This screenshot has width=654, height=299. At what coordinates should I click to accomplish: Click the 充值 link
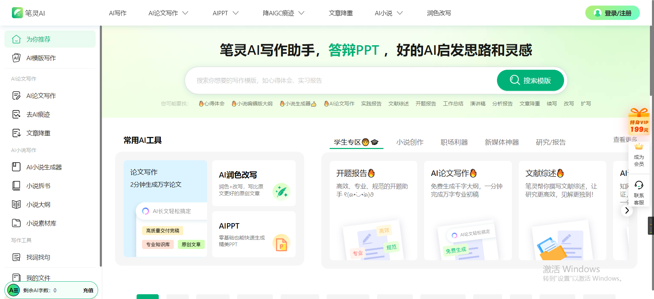[x=88, y=290]
